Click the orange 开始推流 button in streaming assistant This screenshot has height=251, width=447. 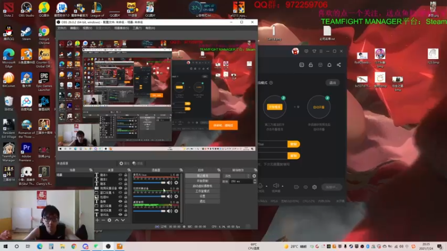point(274,107)
